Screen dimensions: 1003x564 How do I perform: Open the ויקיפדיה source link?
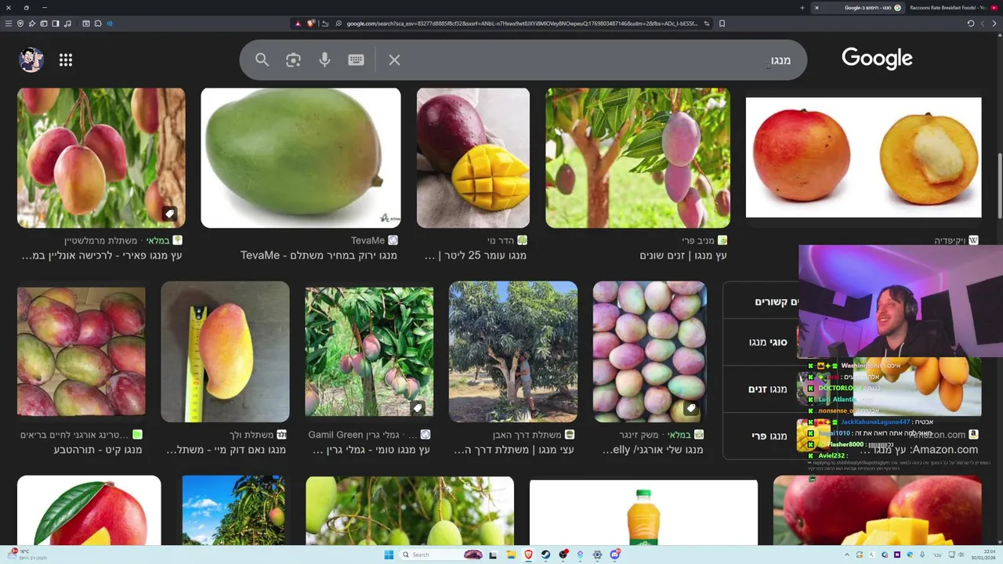955,240
